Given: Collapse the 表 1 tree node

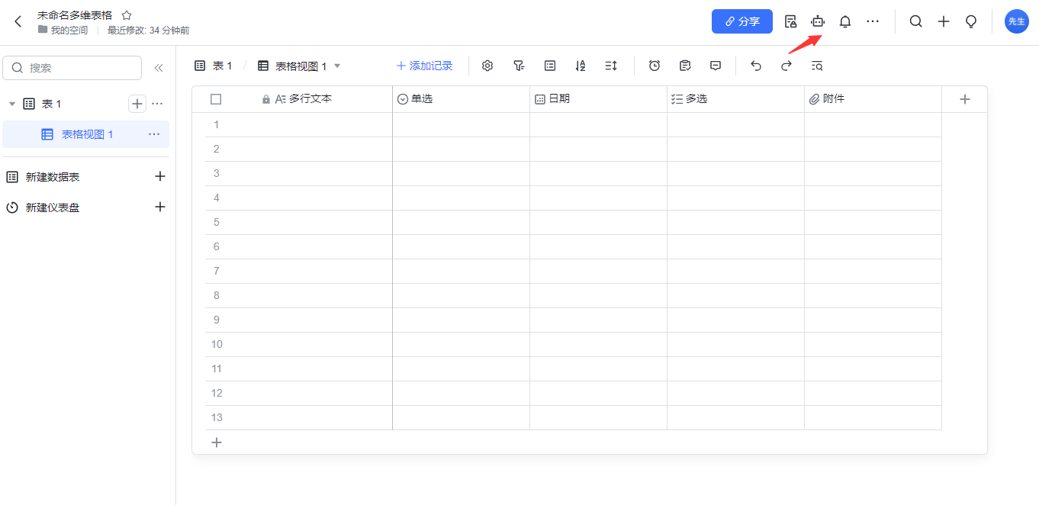Looking at the screenshot, I should pyautogui.click(x=12, y=104).
